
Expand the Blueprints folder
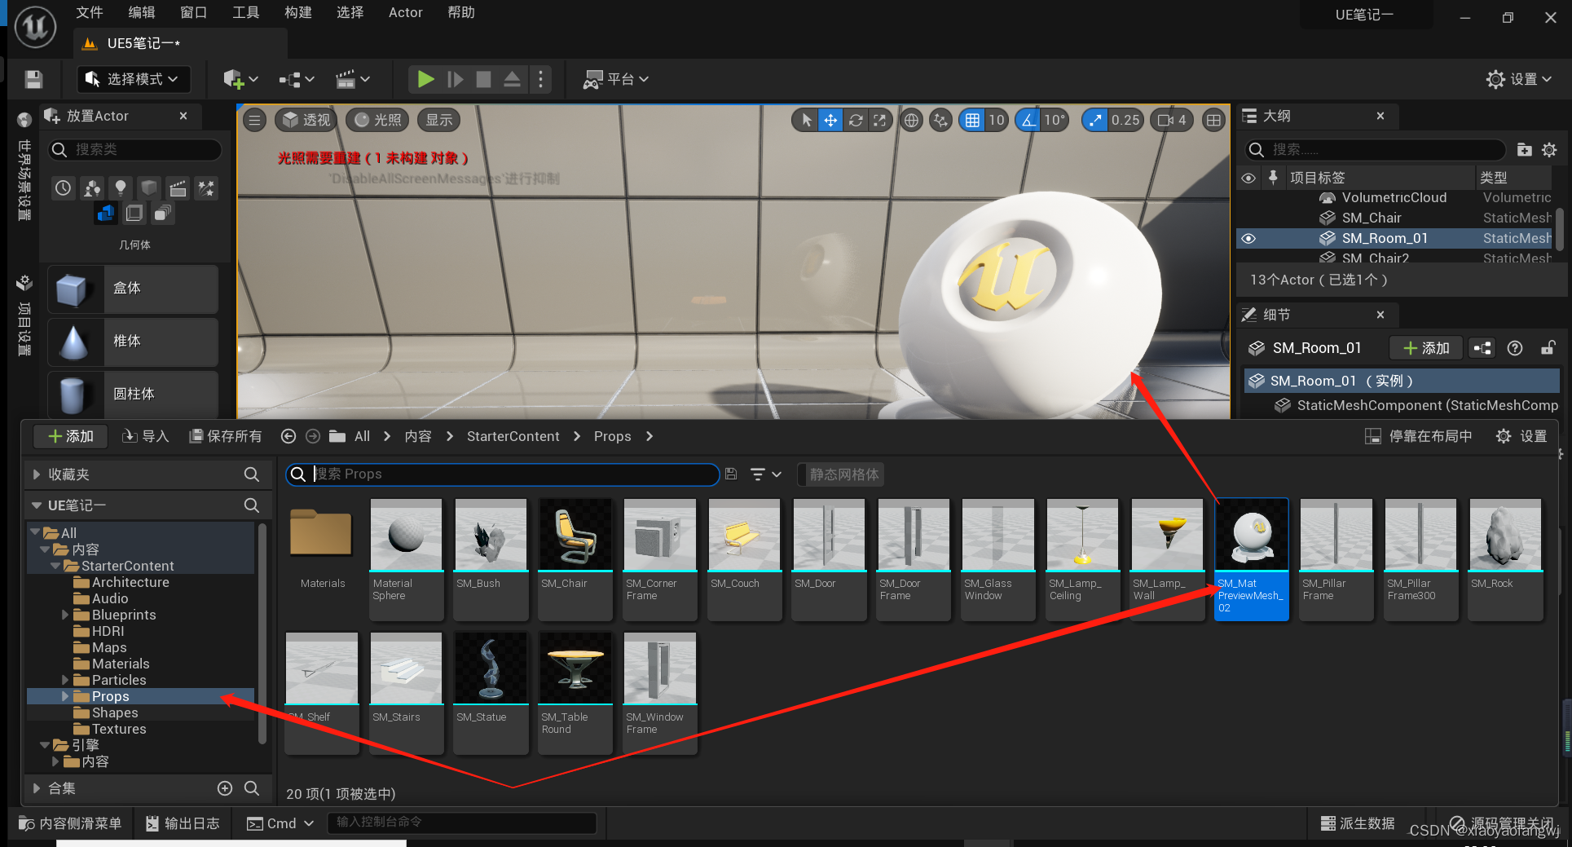[65, 615]
